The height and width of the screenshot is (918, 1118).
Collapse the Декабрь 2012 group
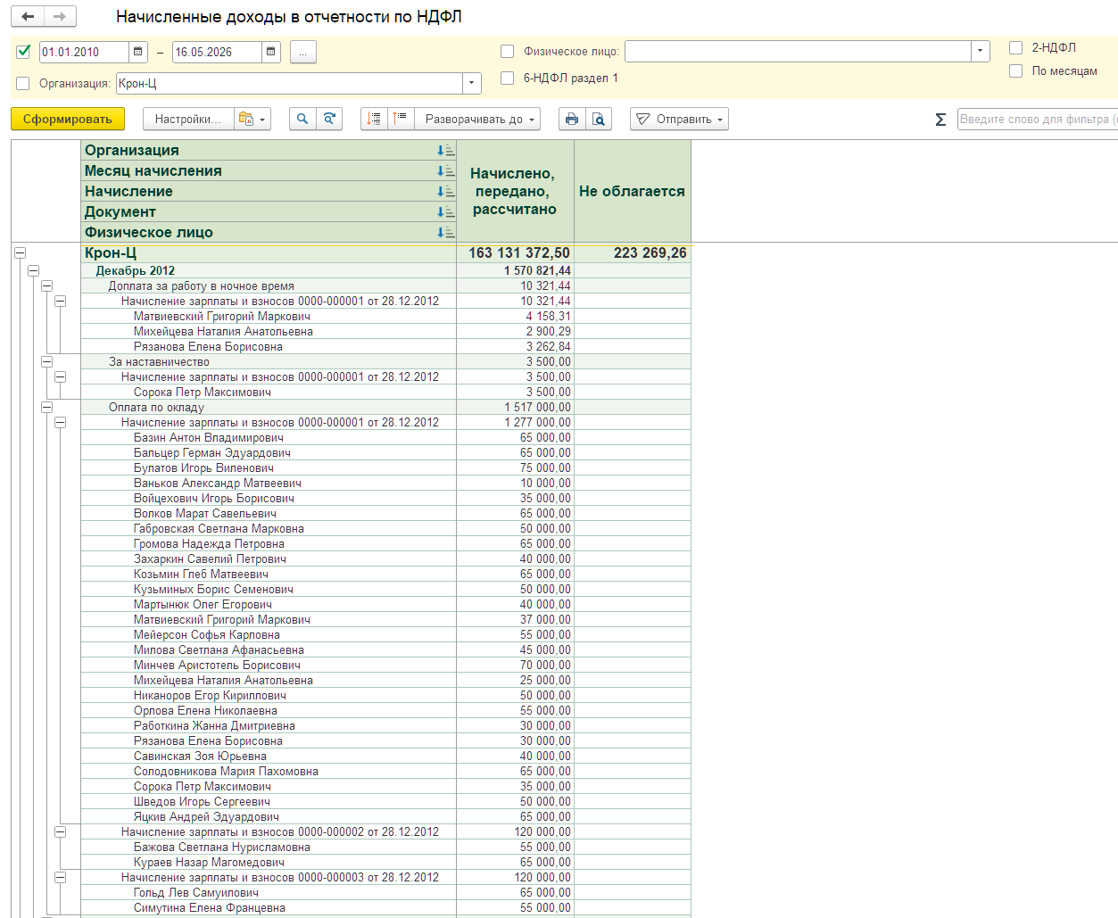point(33,270)
